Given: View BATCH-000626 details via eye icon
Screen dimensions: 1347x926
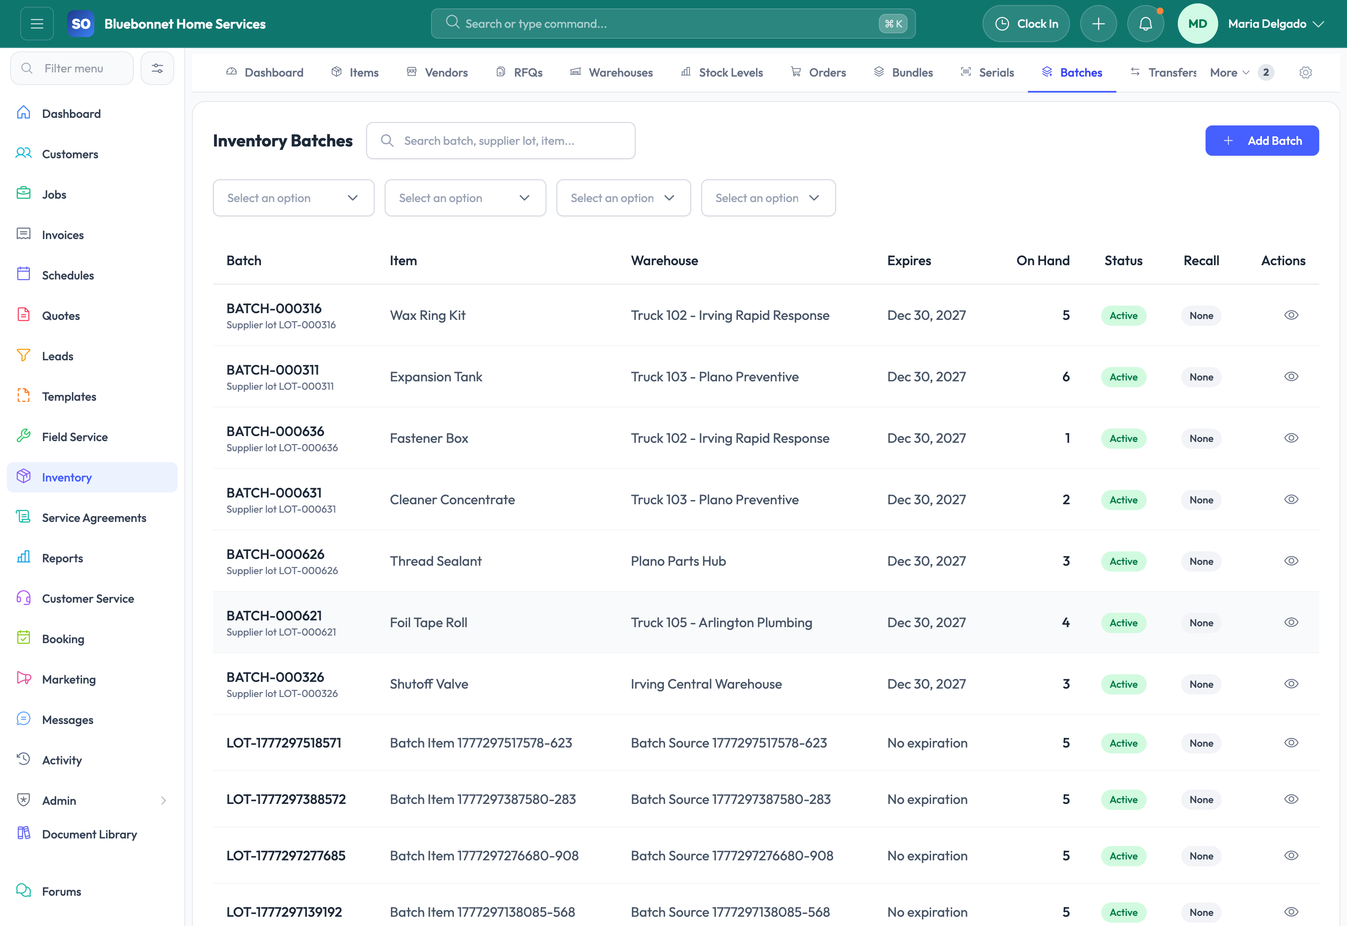Looking at the screenshot, I should pyautogui.click(x=1291, y=561).
